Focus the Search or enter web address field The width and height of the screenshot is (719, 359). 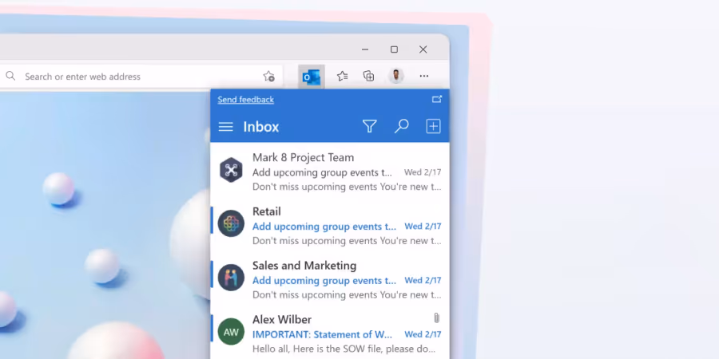[141, 77]
